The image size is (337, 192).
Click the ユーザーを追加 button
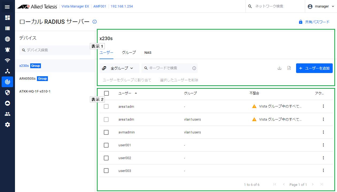[314, 68]
